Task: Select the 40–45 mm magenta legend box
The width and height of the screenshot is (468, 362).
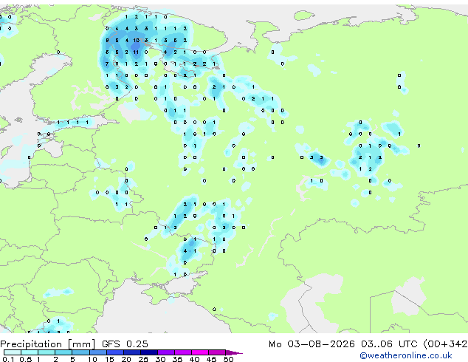Action: [x=201, y=352]
